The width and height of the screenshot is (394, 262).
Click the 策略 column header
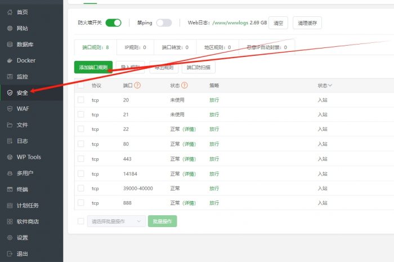pos(214,86)
